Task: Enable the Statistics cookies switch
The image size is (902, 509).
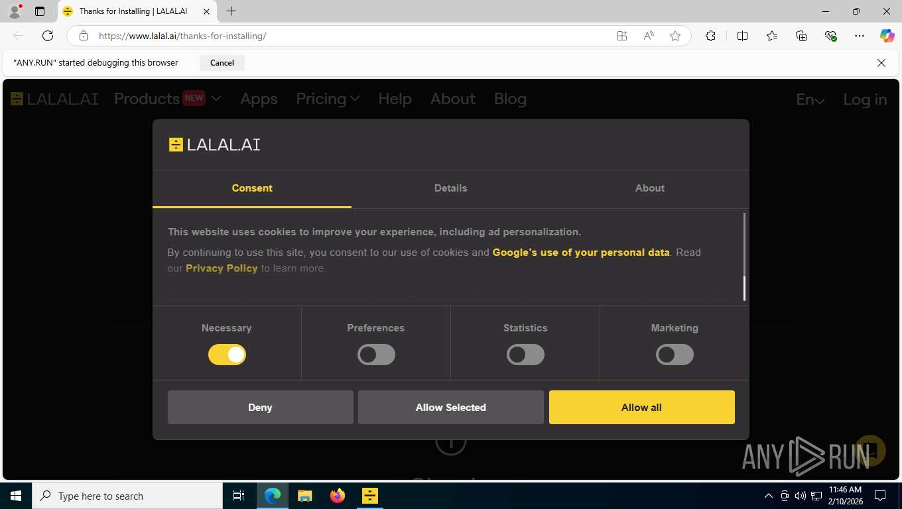Action: (x=525, y=355)
